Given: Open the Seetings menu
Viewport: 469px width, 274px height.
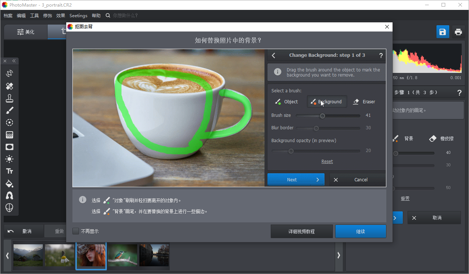Looking at the screenshot, I should coord(78,15).
